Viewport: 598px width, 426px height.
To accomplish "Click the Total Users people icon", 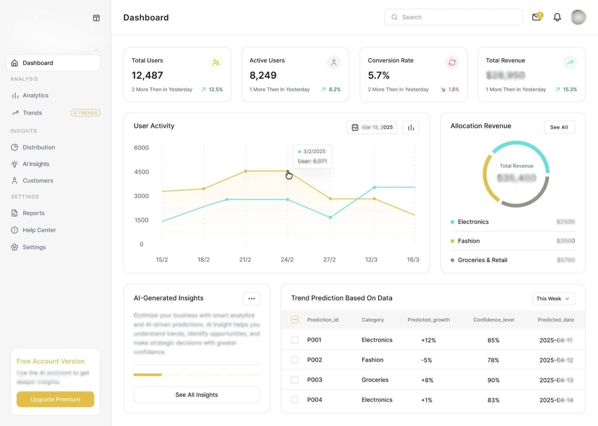I will pyautogui.click(x=216, y=63).
